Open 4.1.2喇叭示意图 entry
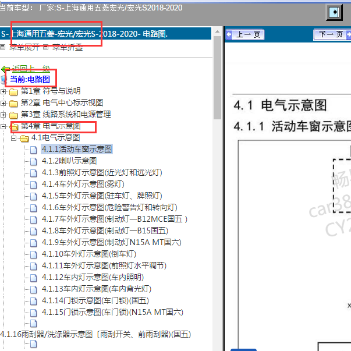Screen dimensions: 351x351 click(69, 161)
